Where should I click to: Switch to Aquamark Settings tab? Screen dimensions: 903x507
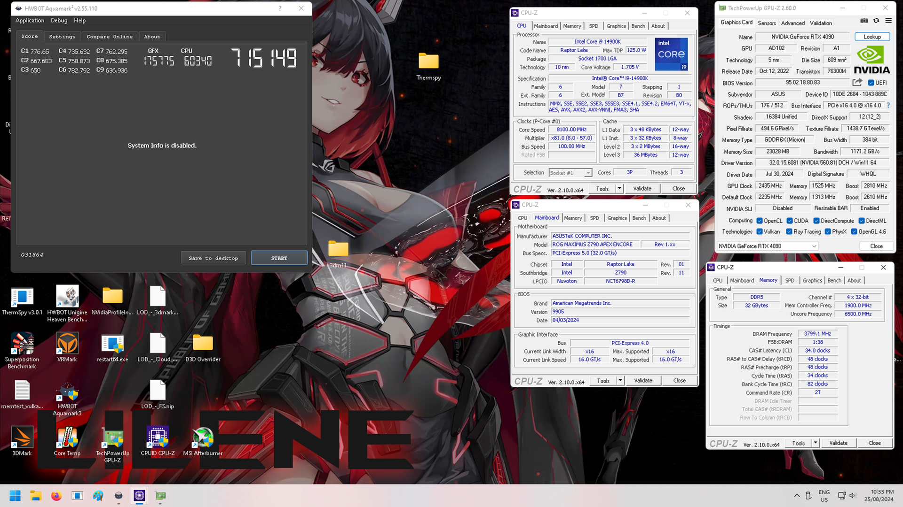pos(62,37)
